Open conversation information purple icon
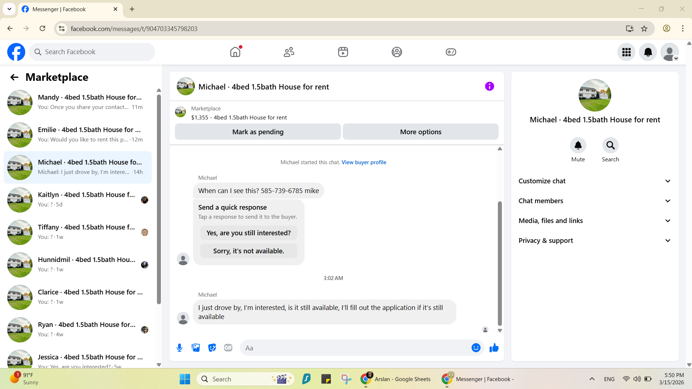Image resolution: width=692 pixels, height=389 pixels. tap(490, 86)
